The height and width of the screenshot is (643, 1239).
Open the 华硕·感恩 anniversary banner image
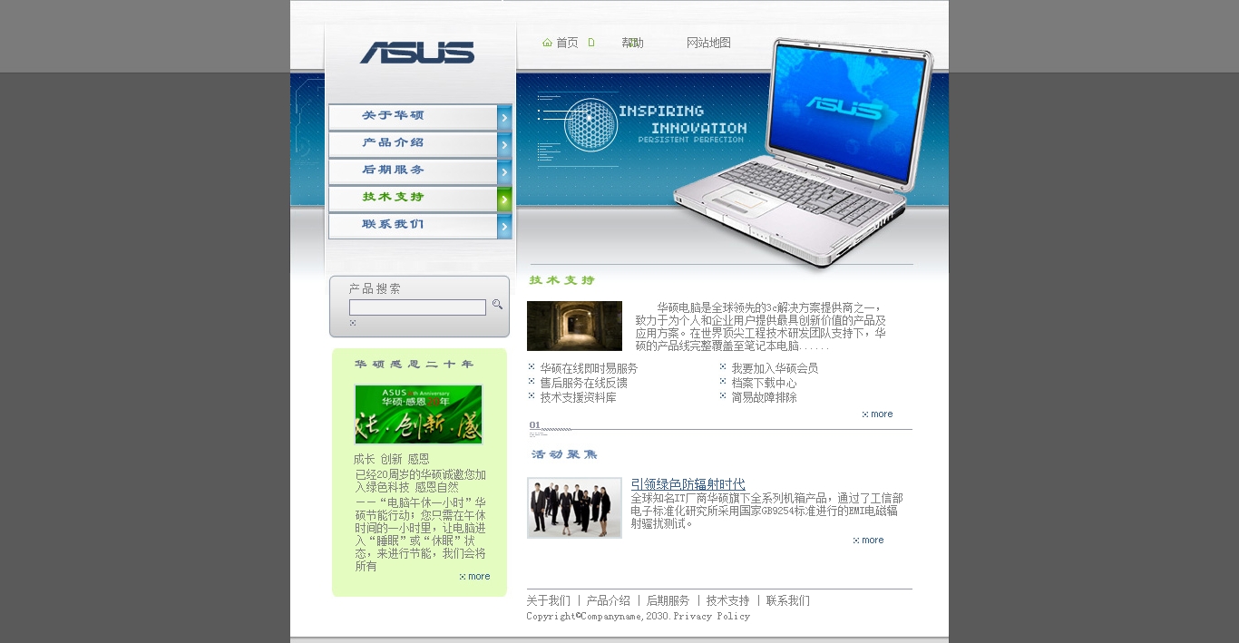[418, 414]
